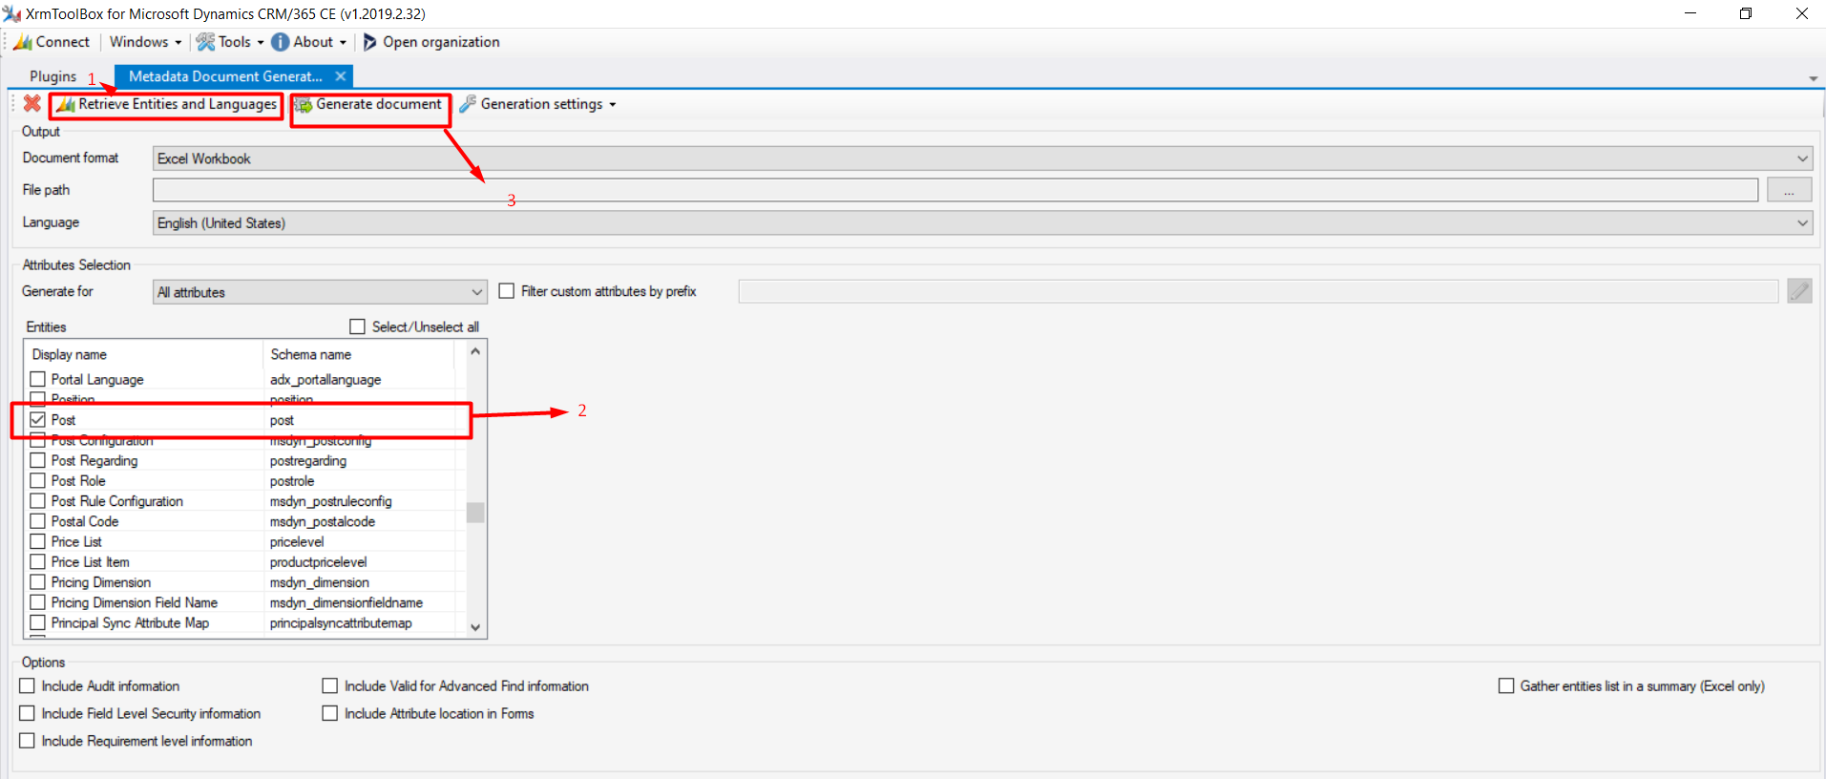Check Filter custom attributes by prefix

[507, 291]
